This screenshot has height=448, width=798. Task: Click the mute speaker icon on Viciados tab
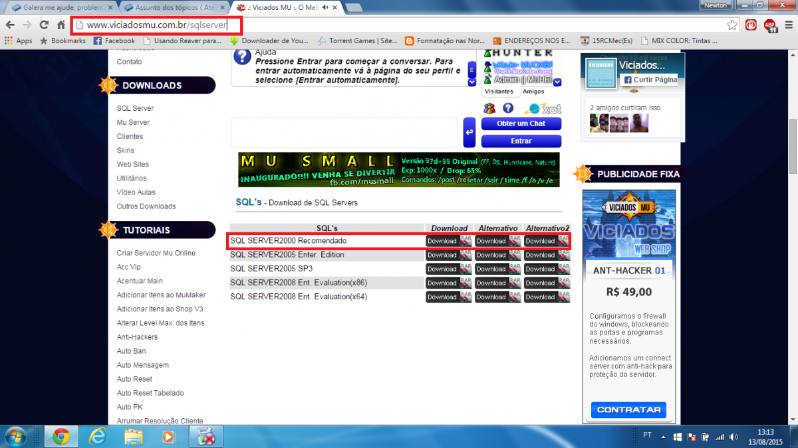[x=327, y=7]
